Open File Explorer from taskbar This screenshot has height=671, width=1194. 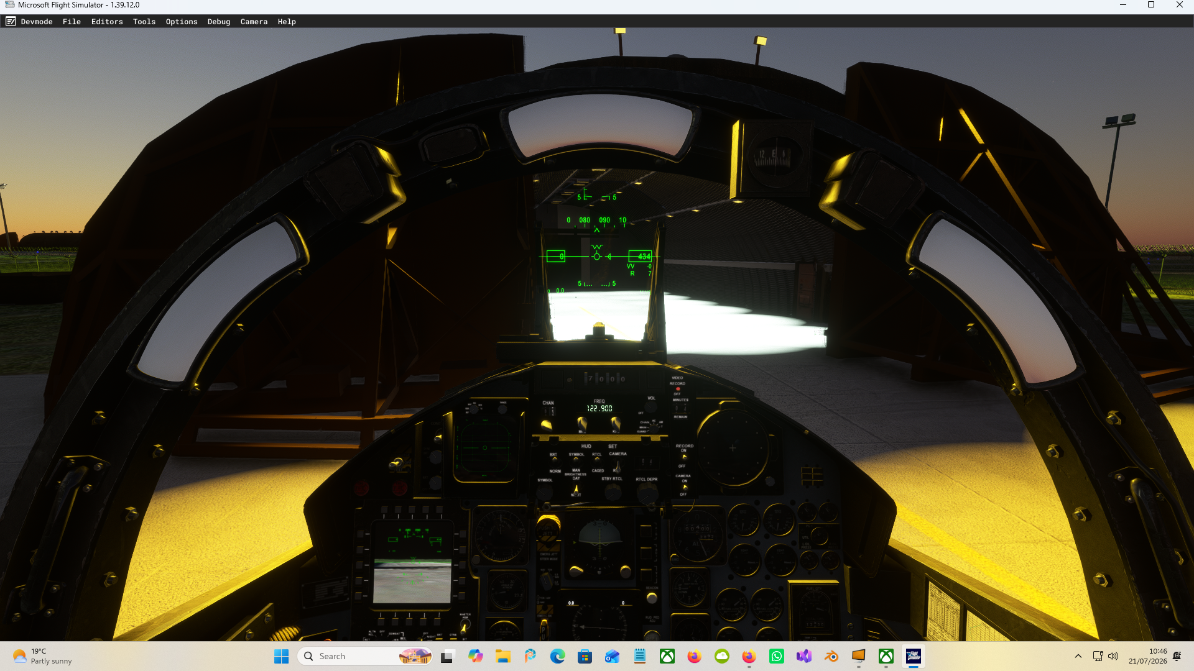[x=502, y=656]
